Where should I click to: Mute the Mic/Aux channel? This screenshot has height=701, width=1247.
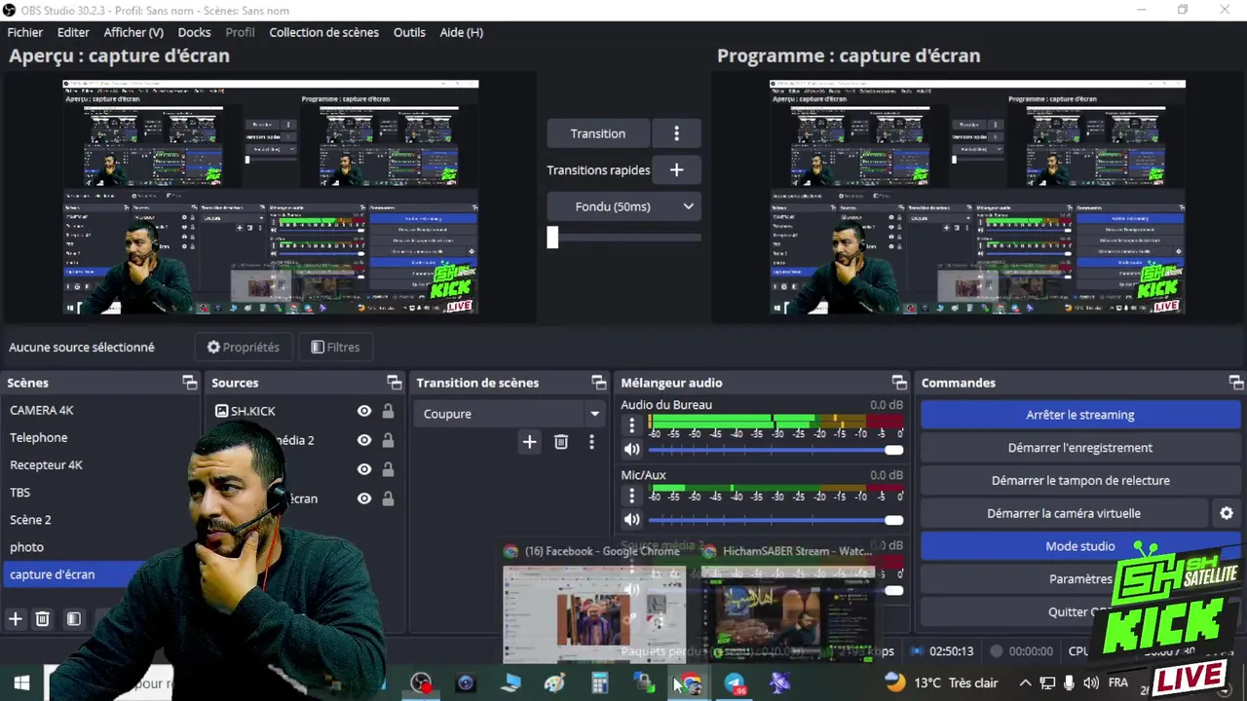[632, 520]
